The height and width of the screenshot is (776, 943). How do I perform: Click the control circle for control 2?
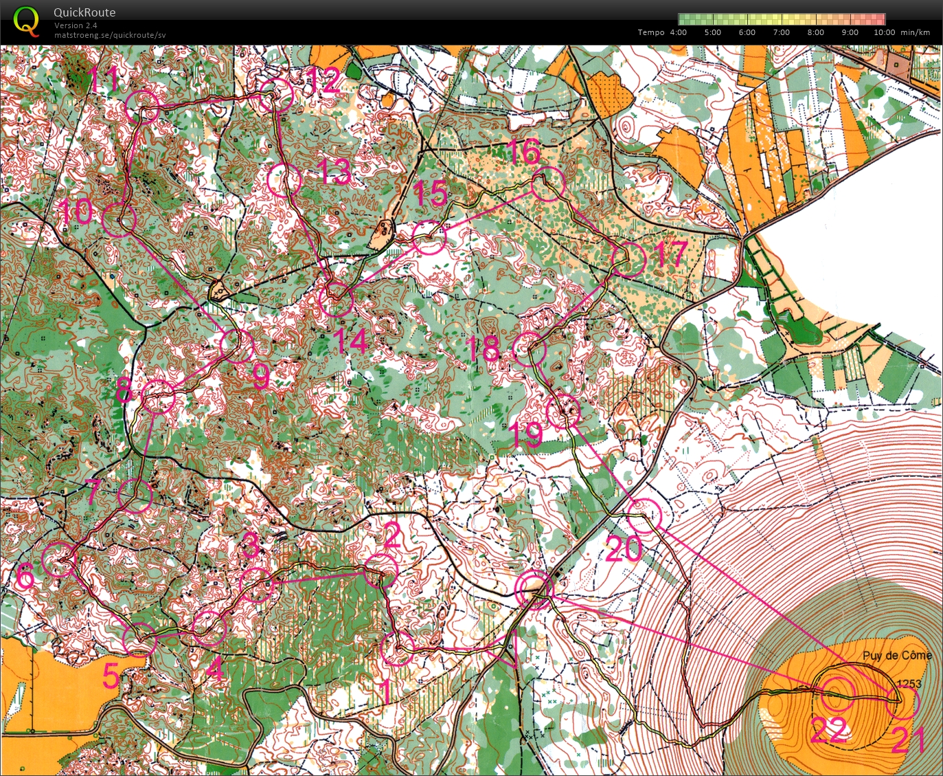click(x=380, y=570)
